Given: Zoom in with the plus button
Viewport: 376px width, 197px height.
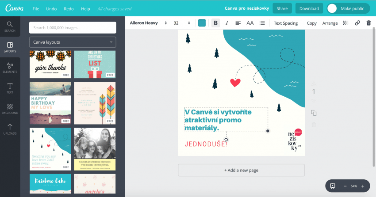Looking at the screenshot, I should pos(363,186).
